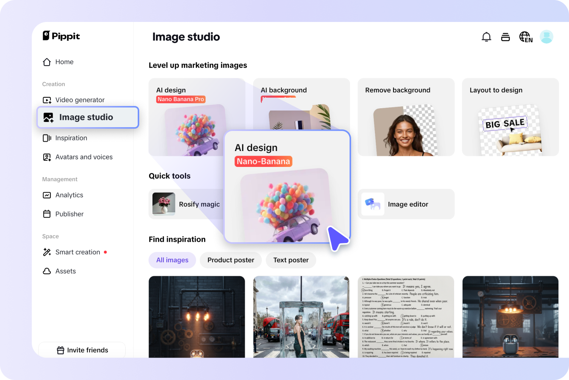Screen dimensions: 569x380
Task: Click the Avatars and voices icon
Action: tap(47, 157)
